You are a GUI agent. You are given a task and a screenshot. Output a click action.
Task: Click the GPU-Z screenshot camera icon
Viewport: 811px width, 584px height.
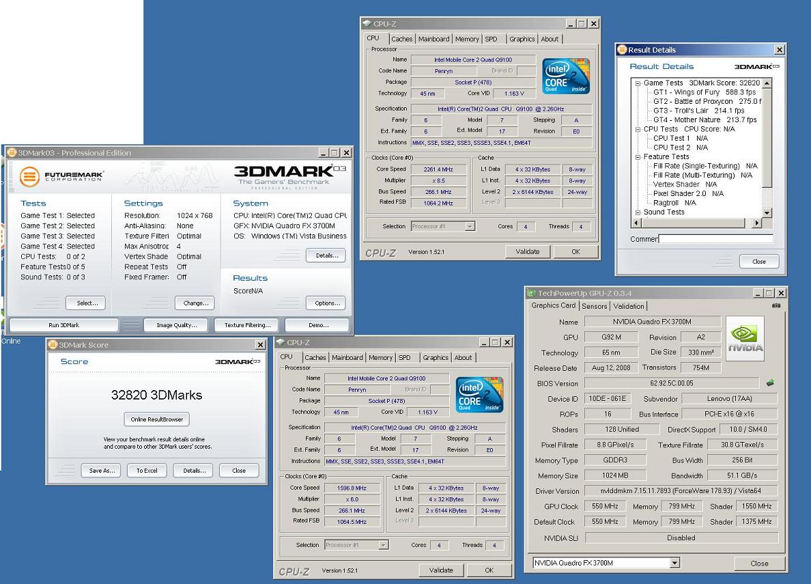click(776, 305)
